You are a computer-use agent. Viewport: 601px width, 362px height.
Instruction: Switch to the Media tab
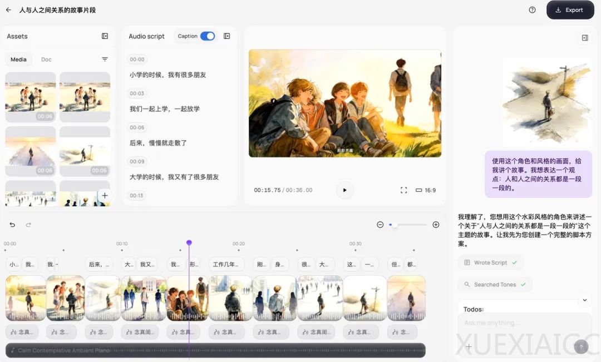coord(18,59)
